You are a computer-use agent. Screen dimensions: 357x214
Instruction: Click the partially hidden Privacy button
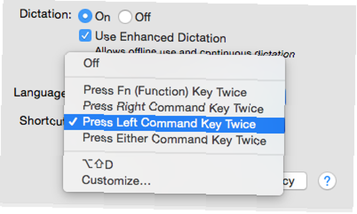click(x=295, y=181)
